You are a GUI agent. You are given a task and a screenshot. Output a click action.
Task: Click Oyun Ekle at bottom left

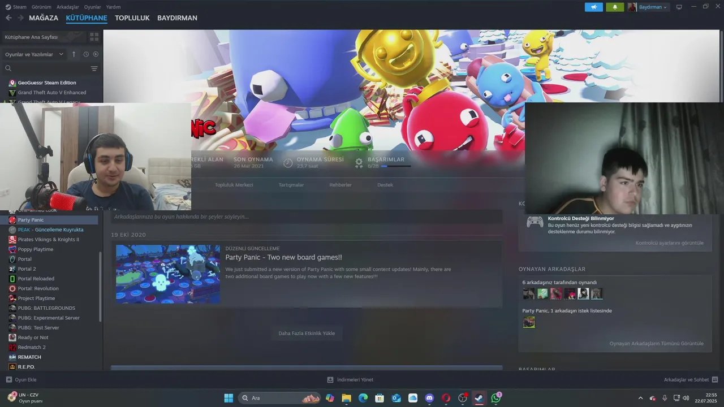(21, 380)
